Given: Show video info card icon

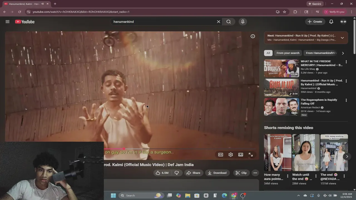Looking at the screenshot, I should tap(253, 36).
